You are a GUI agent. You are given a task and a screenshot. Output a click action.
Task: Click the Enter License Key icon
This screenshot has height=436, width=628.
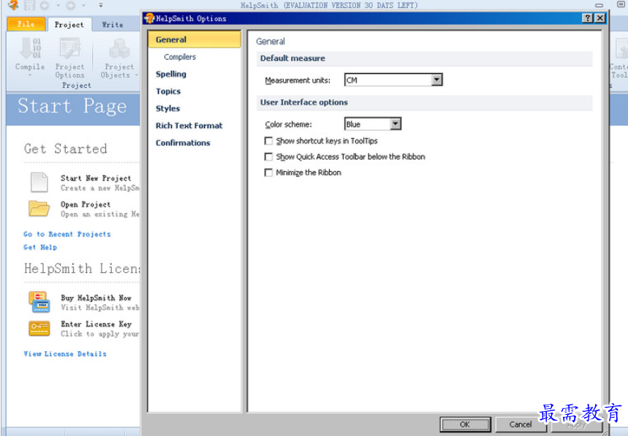pos(39,328)
